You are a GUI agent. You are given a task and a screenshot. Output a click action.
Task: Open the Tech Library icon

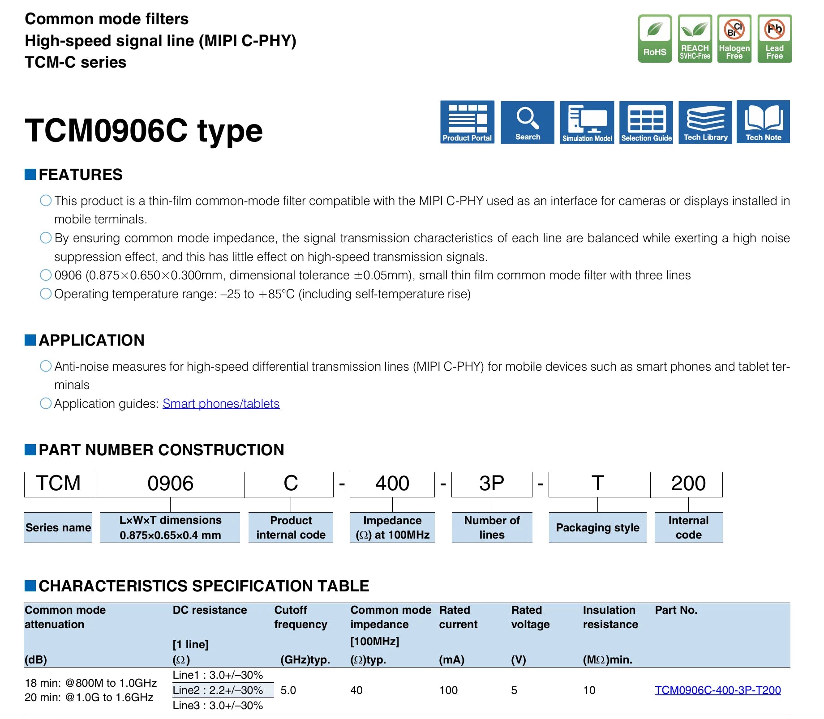pyautogui.click(x=705, y=122)
